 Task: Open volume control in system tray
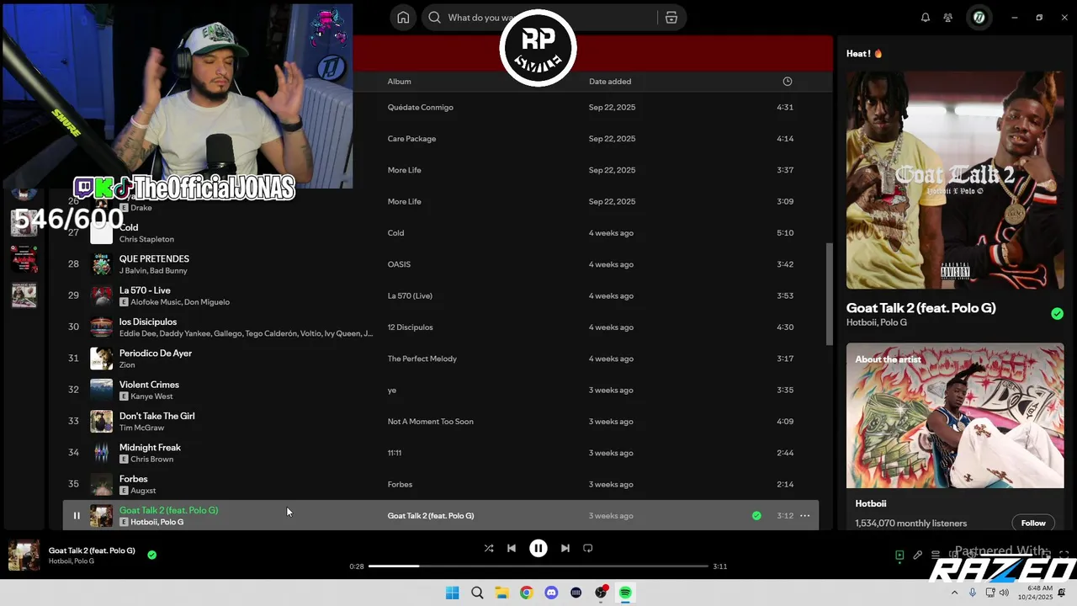point(1003,593)
